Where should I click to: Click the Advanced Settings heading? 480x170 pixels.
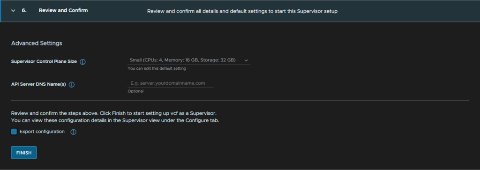(x=37, y=43)
